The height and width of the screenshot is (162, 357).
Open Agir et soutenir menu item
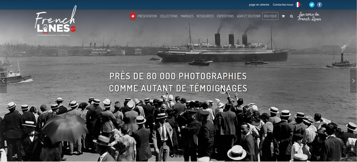point(249,16)
